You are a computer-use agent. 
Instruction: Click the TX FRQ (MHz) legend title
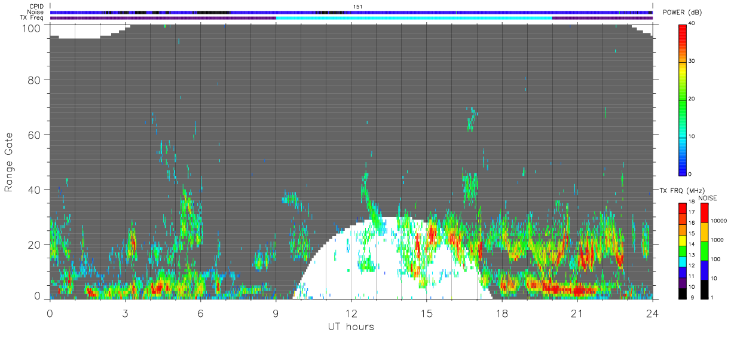(x=682, y=191)
